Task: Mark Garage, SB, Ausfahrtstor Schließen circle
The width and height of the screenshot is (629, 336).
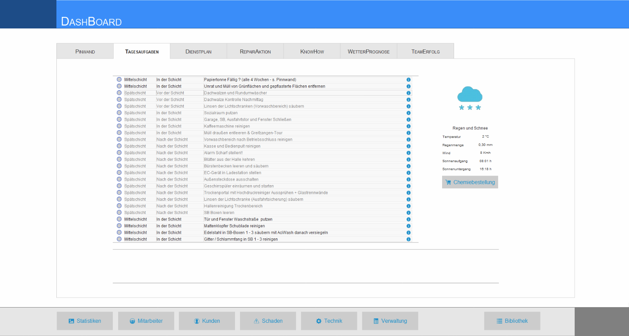Action: 119,120
